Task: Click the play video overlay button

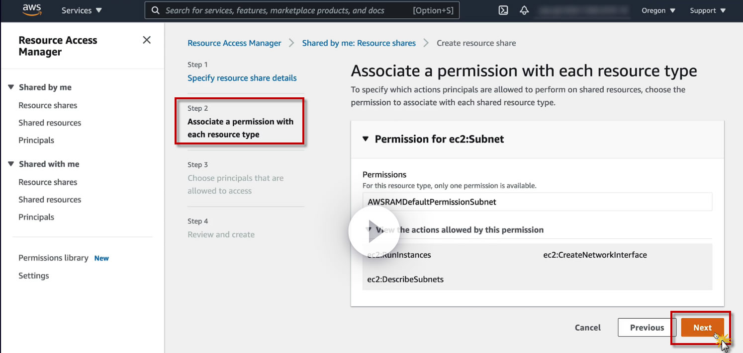Action: [374, 232]
